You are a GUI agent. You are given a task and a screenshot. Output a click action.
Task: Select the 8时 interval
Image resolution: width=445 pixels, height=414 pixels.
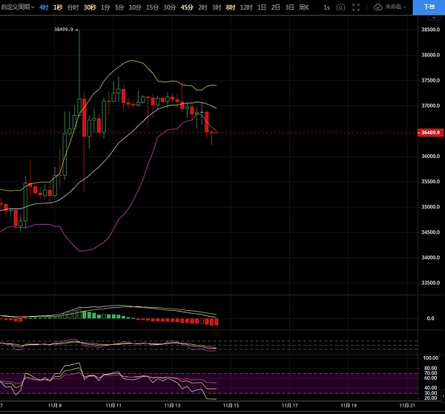point(230,7)
